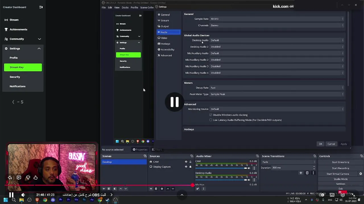
Task: Expand Community in the large dashboard sidebar
Action: pos(40,39)
